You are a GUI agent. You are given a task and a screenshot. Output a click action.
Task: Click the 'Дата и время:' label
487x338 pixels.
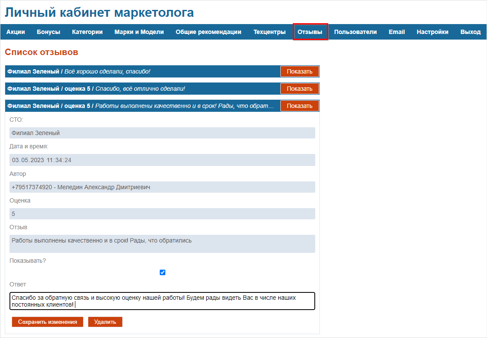(x=29, y=146)
